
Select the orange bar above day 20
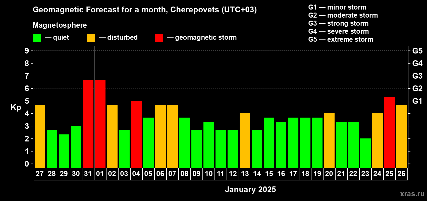[x=329, y=141]
